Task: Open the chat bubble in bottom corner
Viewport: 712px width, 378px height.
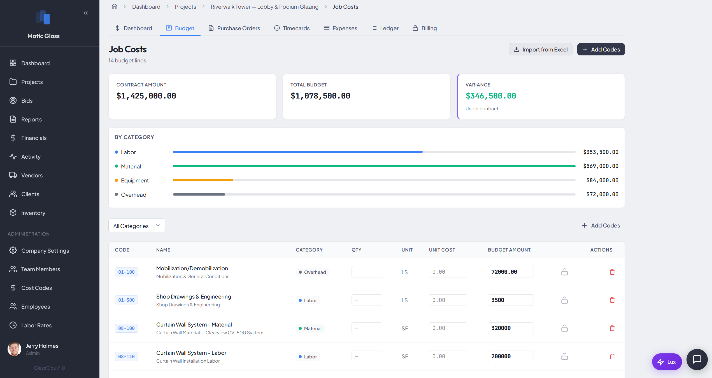Action: tap(697, 359)
